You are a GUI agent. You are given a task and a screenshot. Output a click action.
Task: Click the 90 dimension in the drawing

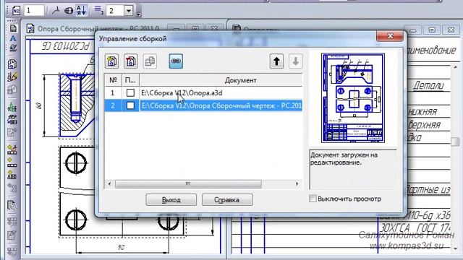tap(122, 247)
